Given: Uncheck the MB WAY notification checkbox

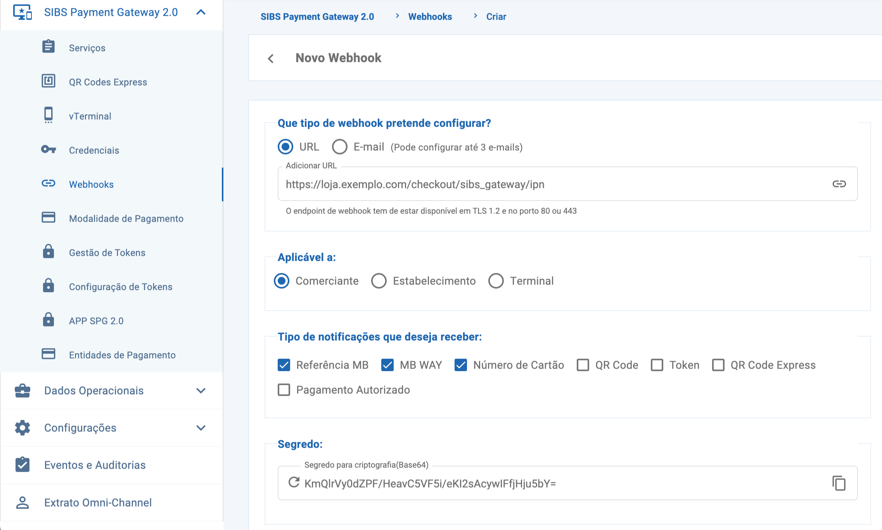Looking at the screenshot, I should point(387,365).
